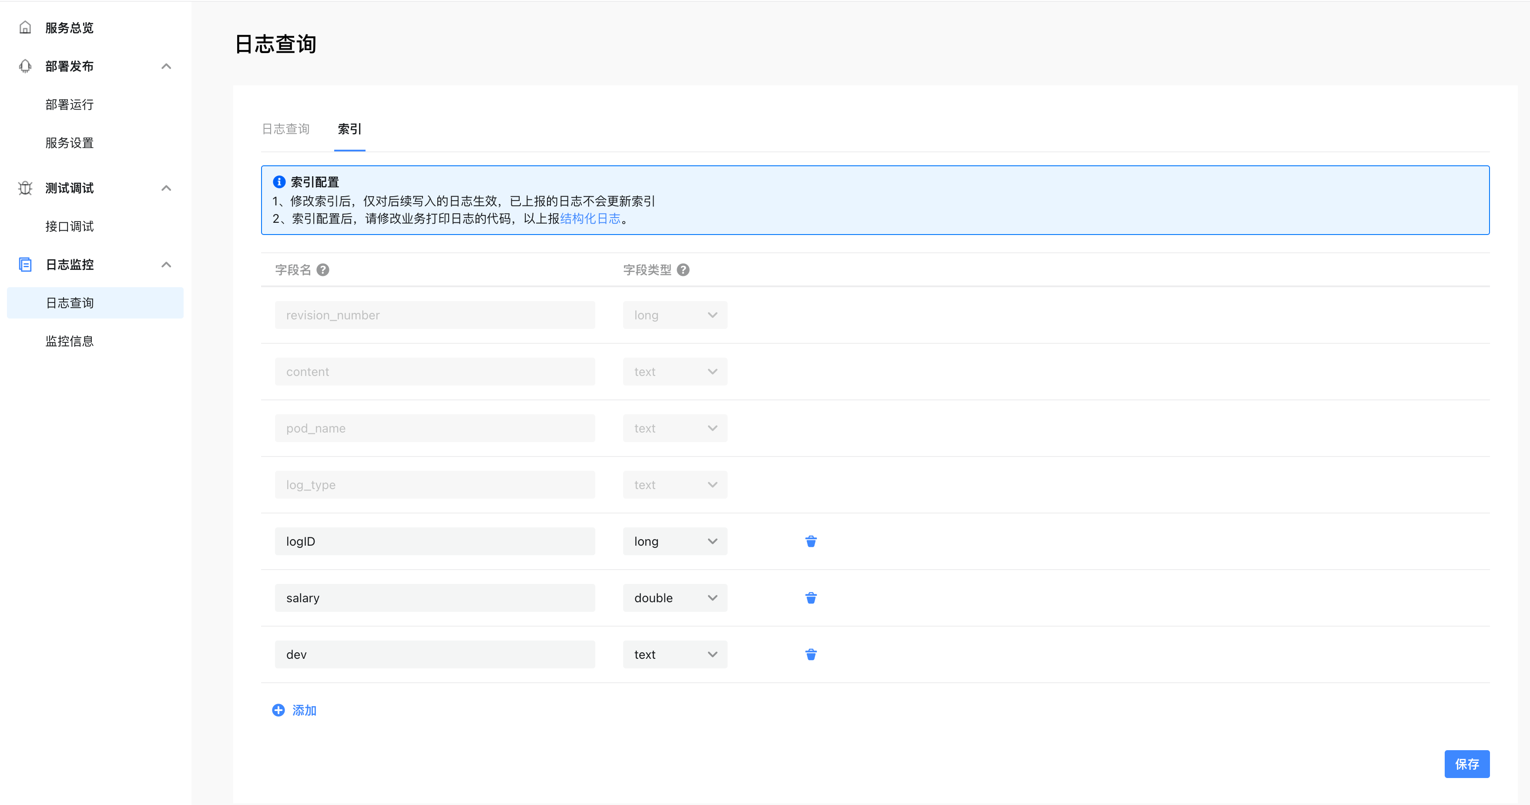Click the salary field name input
Viewport: 1530px width, 805px height.
pyautogui.click(x=435, y=598)
